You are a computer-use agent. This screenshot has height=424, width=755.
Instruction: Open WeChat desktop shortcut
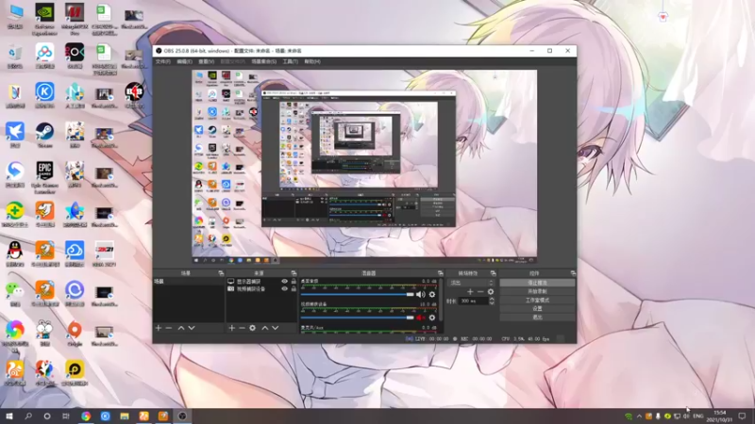point(15,293)
